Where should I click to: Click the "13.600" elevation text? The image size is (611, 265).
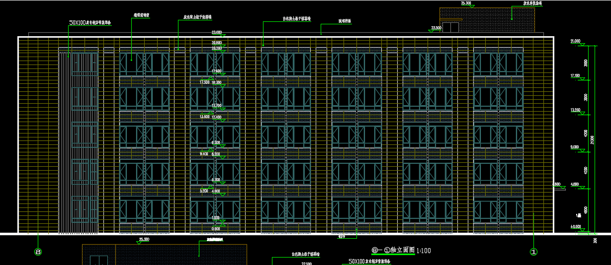click(x=204, y=117)
